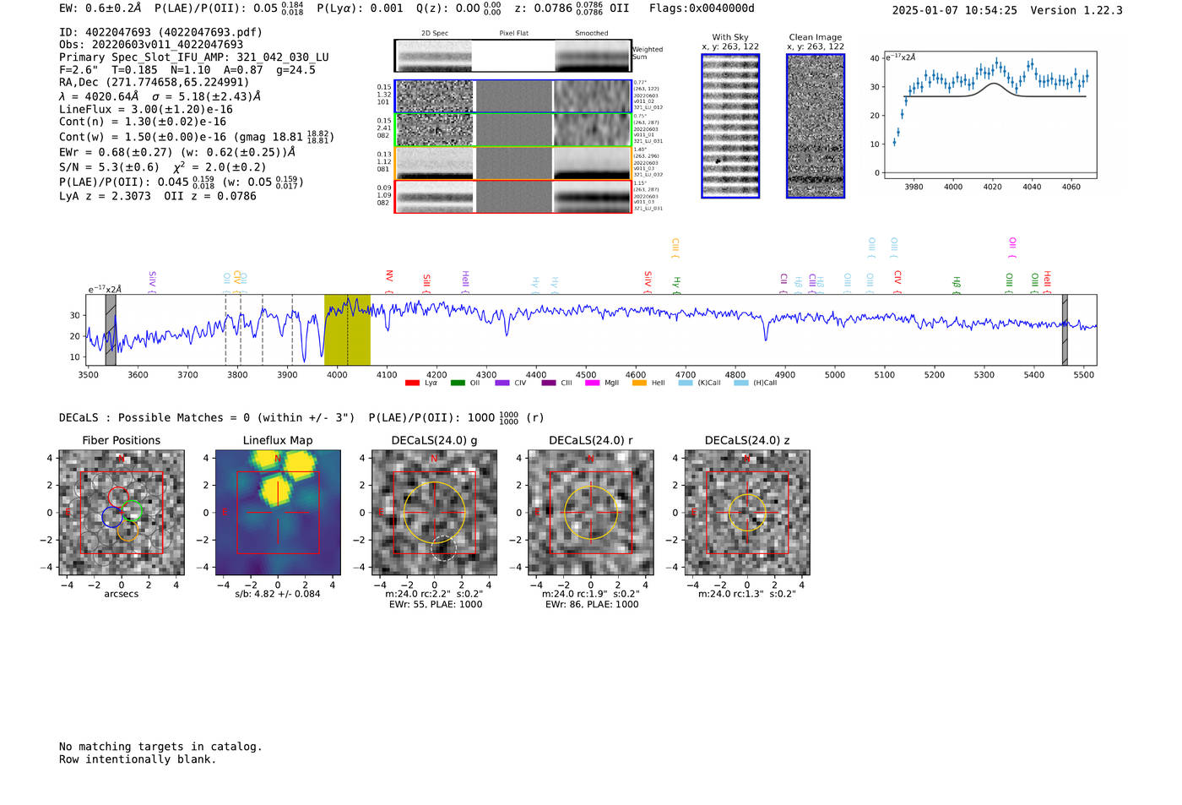The image size is (1182, 805).
Task: Click the OII green legend swatch
Action: click(x=458, y=383)
